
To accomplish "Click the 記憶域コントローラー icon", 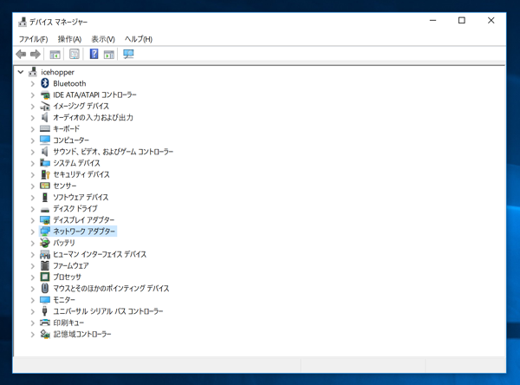I will point(45,334).
